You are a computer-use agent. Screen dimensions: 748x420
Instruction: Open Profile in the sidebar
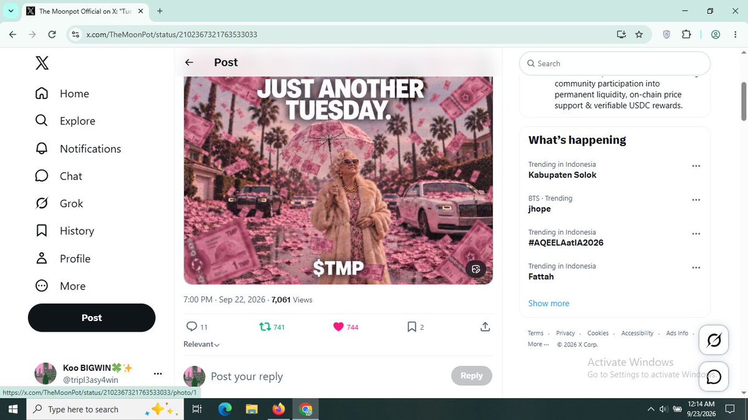[63, 258]
